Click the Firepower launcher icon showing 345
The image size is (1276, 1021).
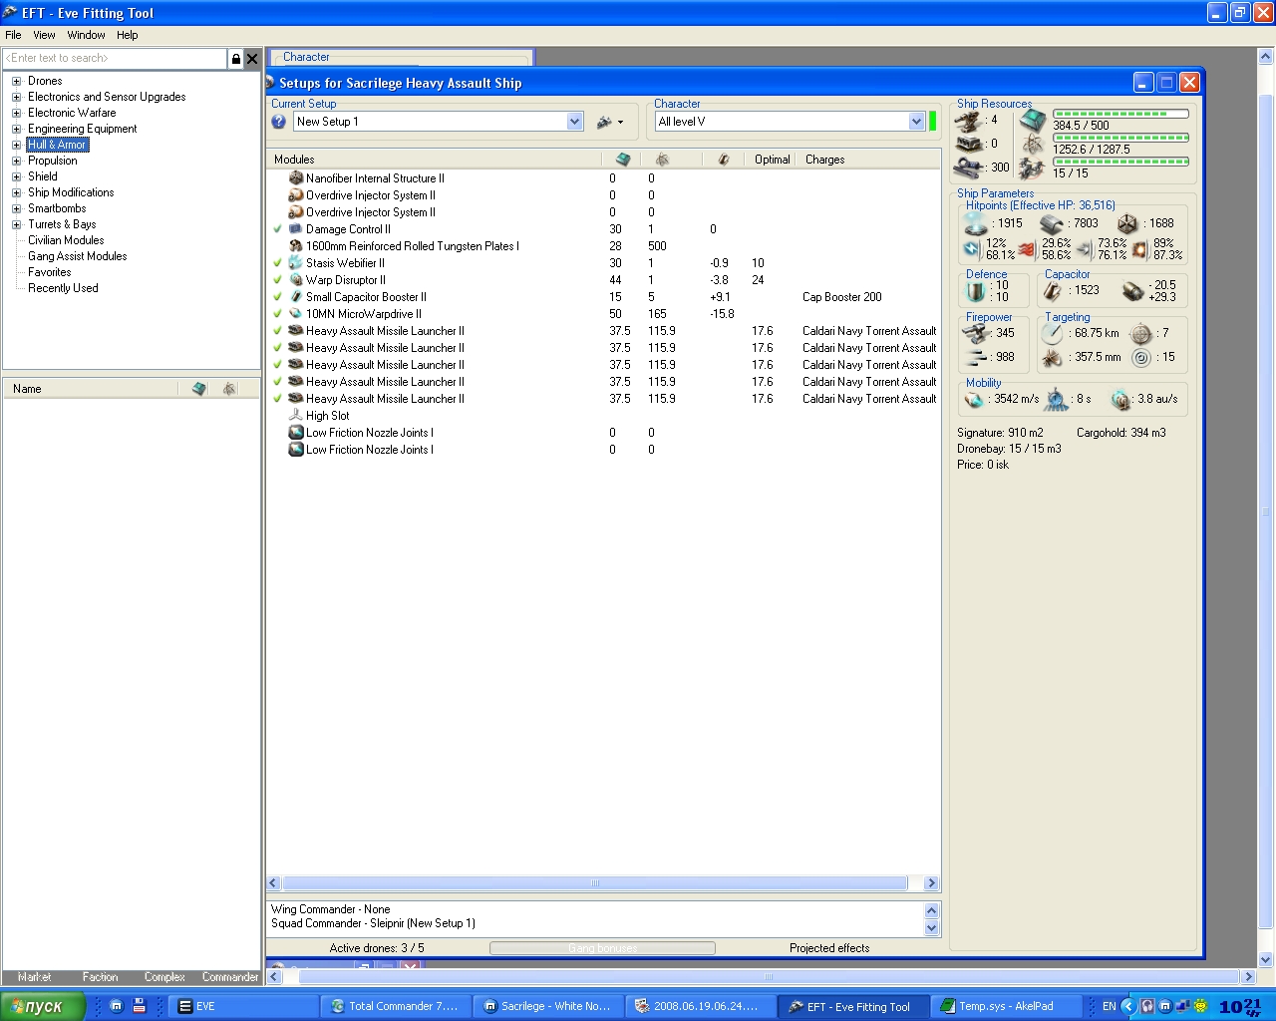coord(977,333)
